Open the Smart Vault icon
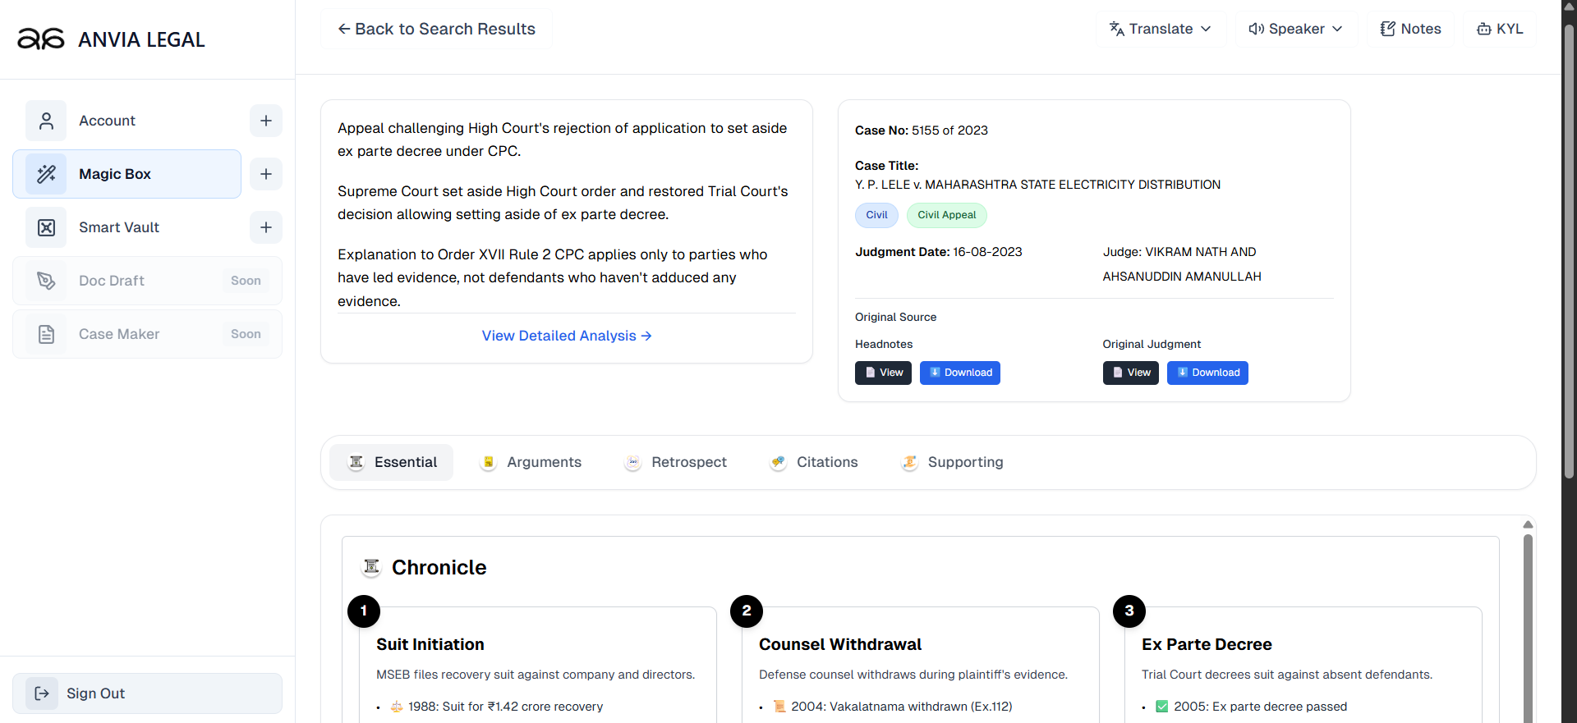Screen dimensions: 1577x723 [46, 227]
